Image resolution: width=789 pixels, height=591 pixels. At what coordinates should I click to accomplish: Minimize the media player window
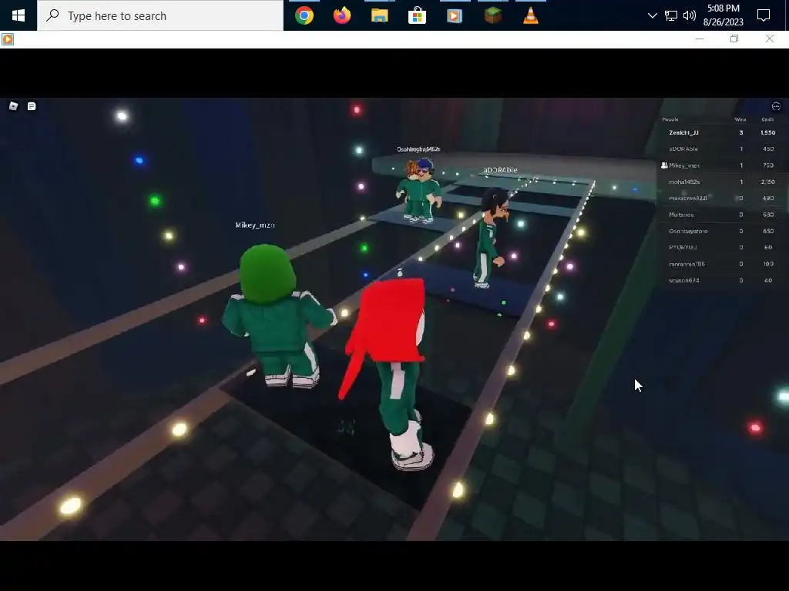[700, 38]
